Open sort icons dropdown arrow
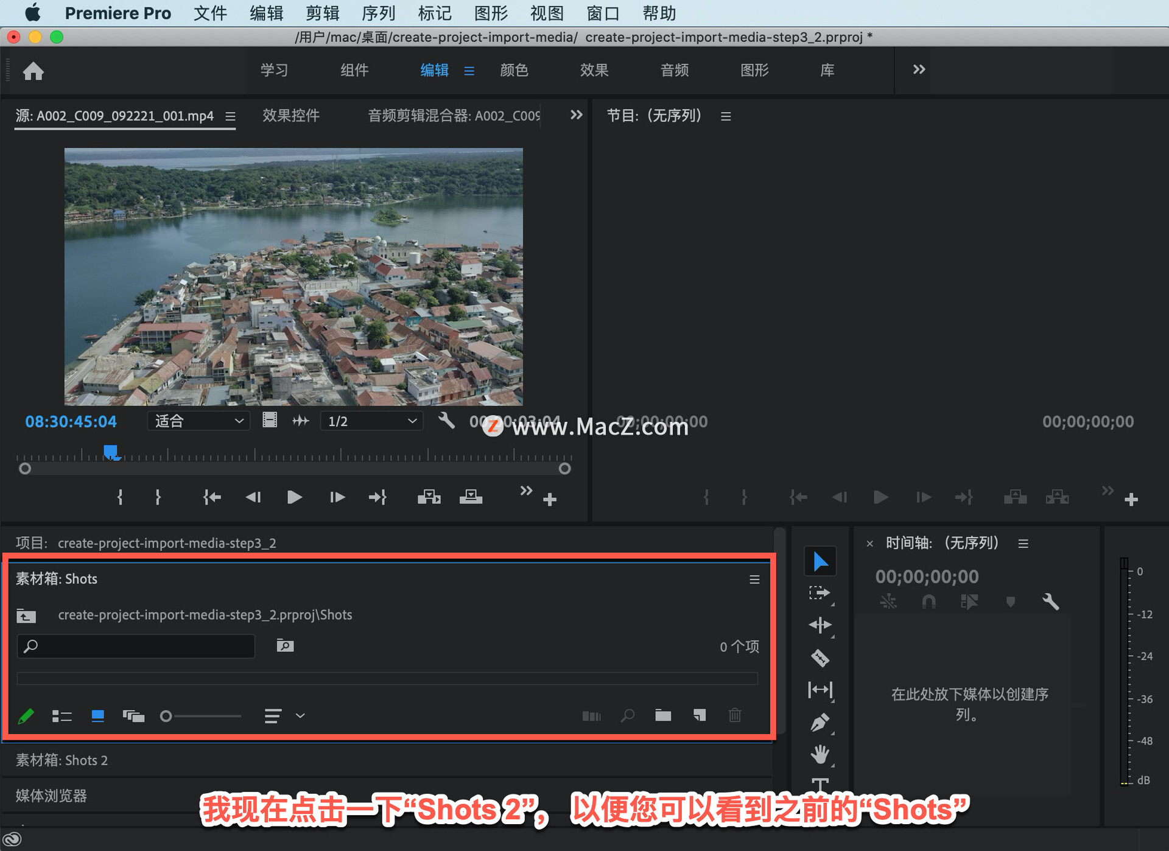The image size is (1169, 851). coord(300,716)
